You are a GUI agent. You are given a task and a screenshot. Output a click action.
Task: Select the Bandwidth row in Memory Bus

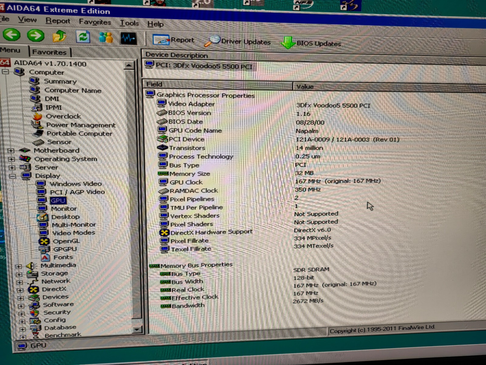click(x=188, y=306)
